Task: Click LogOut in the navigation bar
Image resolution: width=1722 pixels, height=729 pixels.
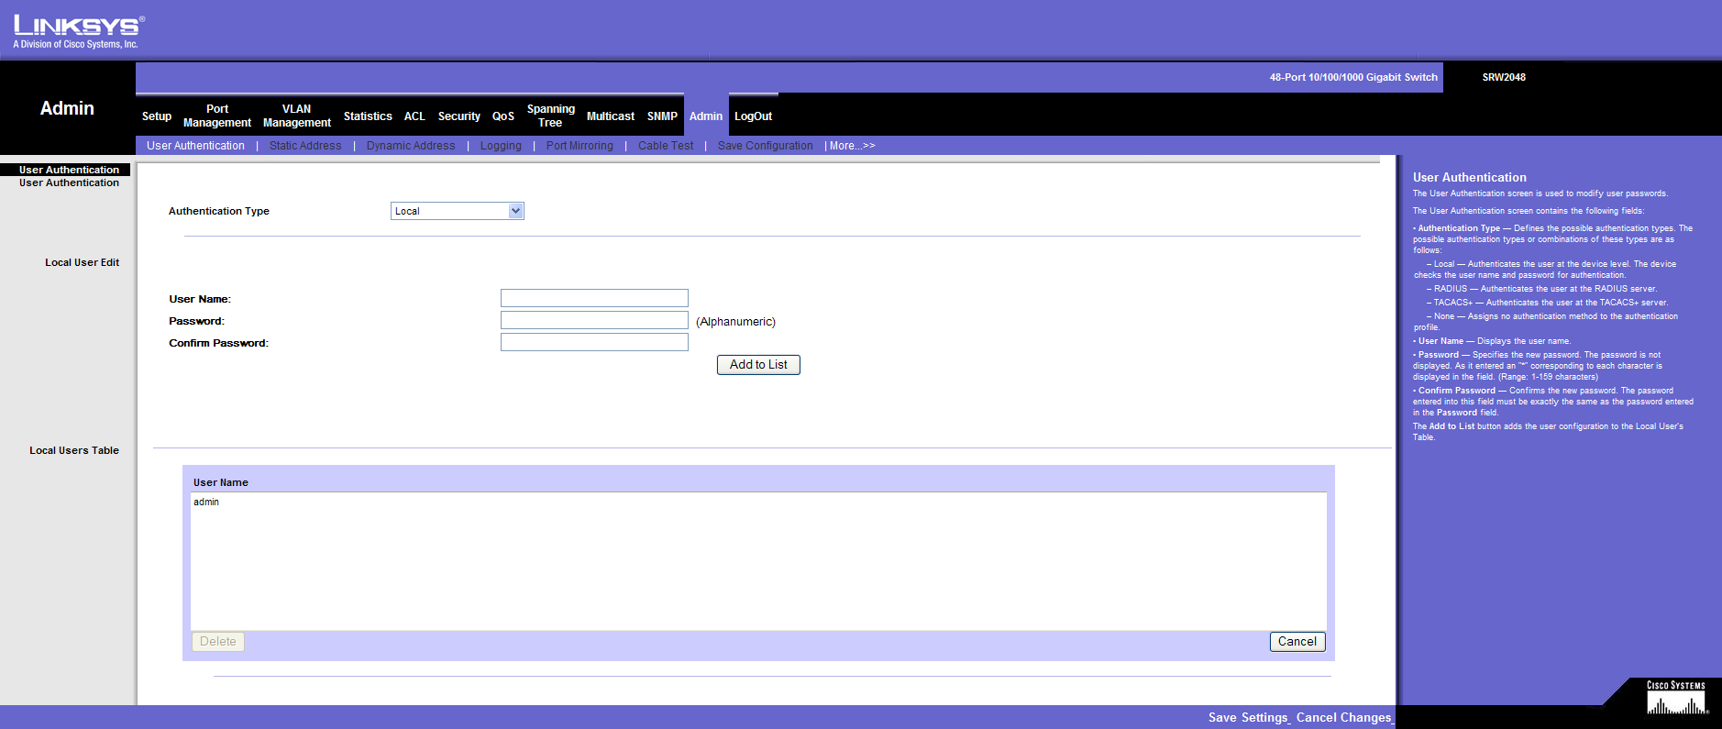Action: click(x=753, y=116)
